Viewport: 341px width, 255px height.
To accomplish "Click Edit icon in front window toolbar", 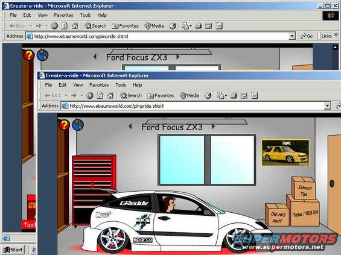I will pos(244,96).
